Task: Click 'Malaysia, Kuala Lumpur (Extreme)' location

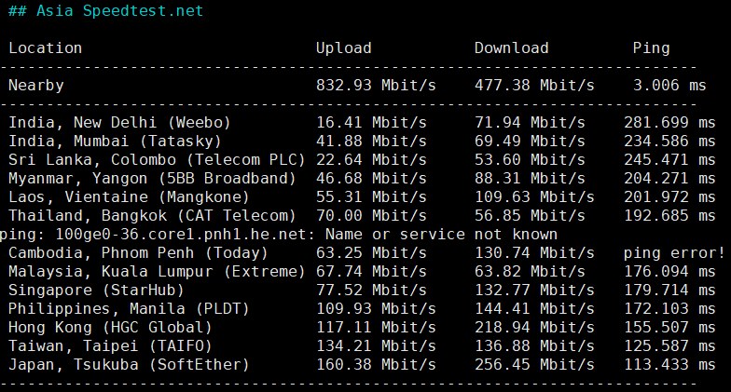Action: click(x=157, y=272)
